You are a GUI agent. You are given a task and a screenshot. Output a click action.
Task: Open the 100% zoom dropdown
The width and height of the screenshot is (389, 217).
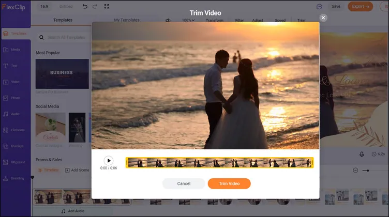tap(188, 20)
